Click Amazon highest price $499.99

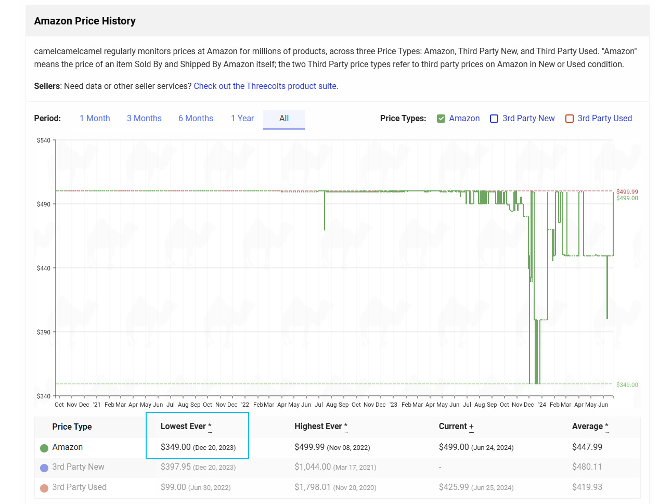pos(309,447)
